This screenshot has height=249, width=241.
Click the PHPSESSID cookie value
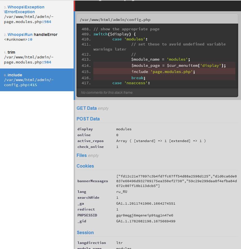(x=145, y=215)
